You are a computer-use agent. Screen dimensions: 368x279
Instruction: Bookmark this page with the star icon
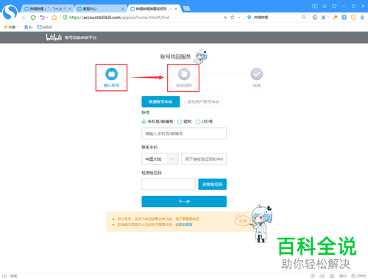click(x=233, y=18)
